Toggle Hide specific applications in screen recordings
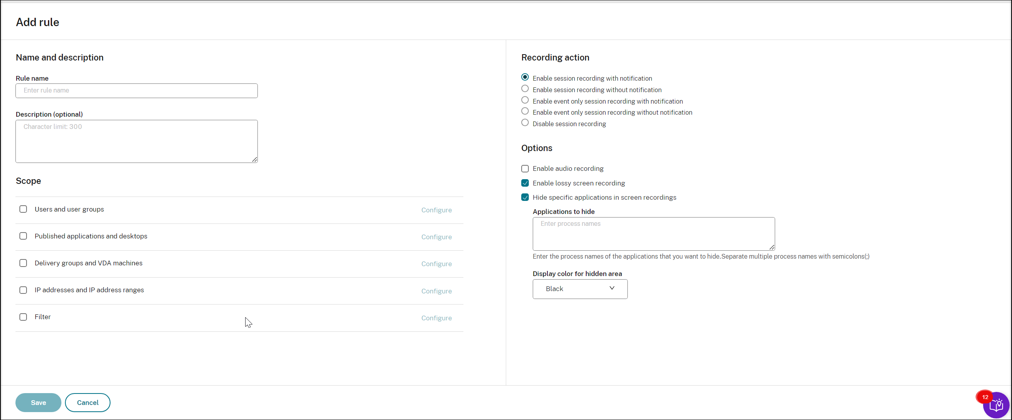 tap(525, 197)
